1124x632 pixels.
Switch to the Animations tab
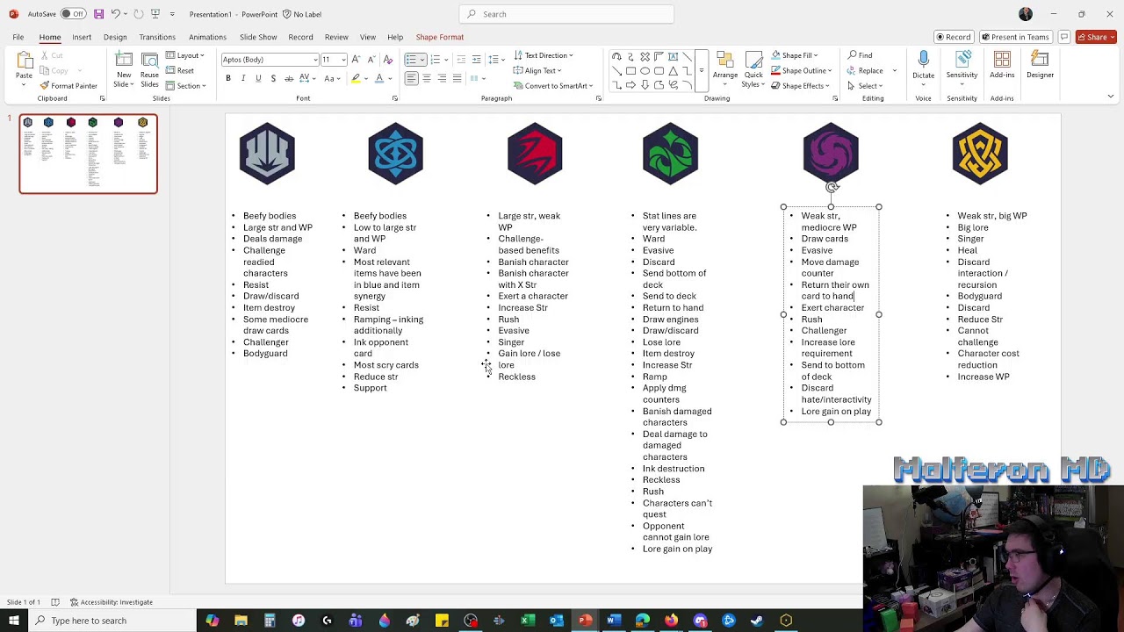[x=207, y=37]
